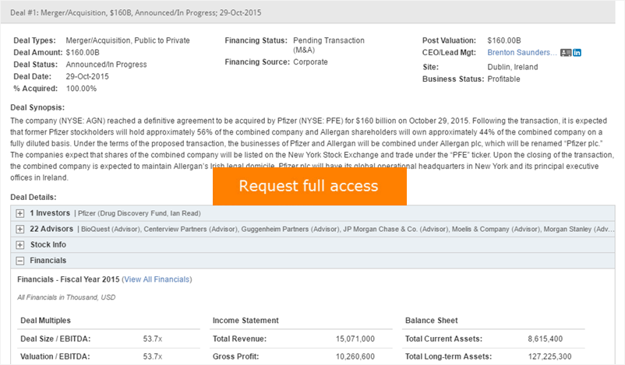Viewport: 625px width, 365px height.
Task: Click the Income Statement column heading
Action: point(245,321)
